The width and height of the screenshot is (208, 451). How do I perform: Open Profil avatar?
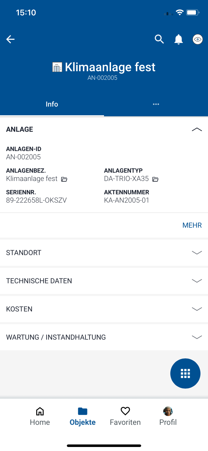pos(168,416)
